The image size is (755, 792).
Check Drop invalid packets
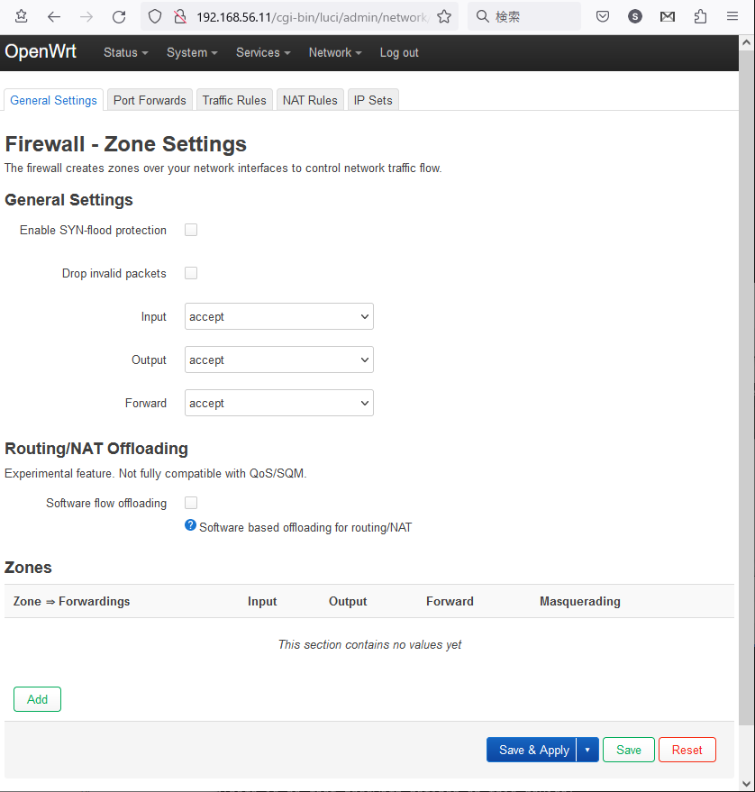[x=190, y=273]
